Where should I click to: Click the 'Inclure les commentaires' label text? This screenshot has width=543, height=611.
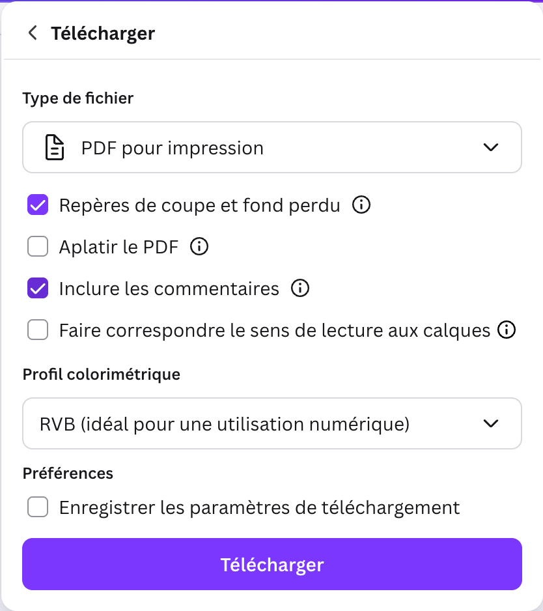tap(169, 289)
